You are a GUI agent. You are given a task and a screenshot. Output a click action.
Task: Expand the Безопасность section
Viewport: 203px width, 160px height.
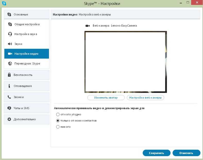tap(27, 75)
